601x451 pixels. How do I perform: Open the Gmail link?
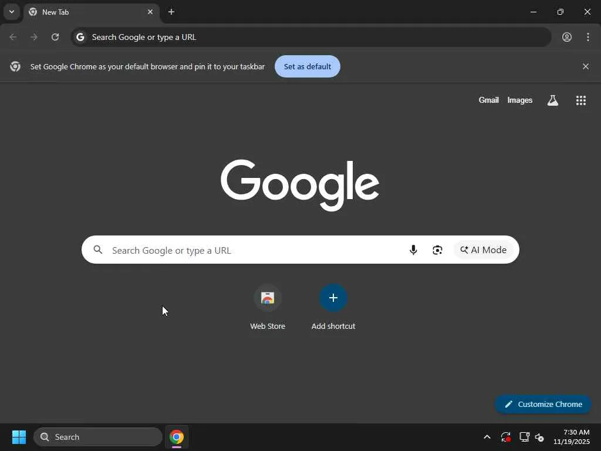pyautogui.click(x=489, y=100)
